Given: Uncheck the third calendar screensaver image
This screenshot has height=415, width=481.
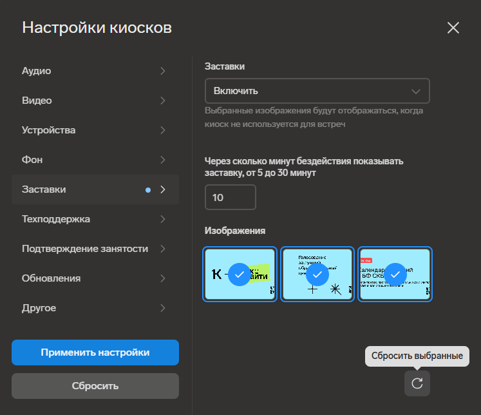Looking at the screenshot, I should click(x=395, y=275).
